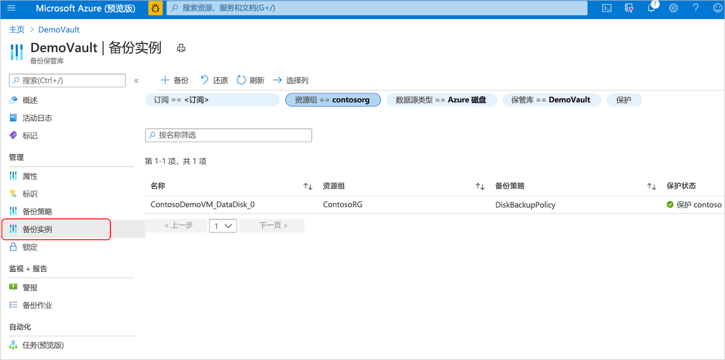Sort by the 名称 column arrows

(308, 186)
